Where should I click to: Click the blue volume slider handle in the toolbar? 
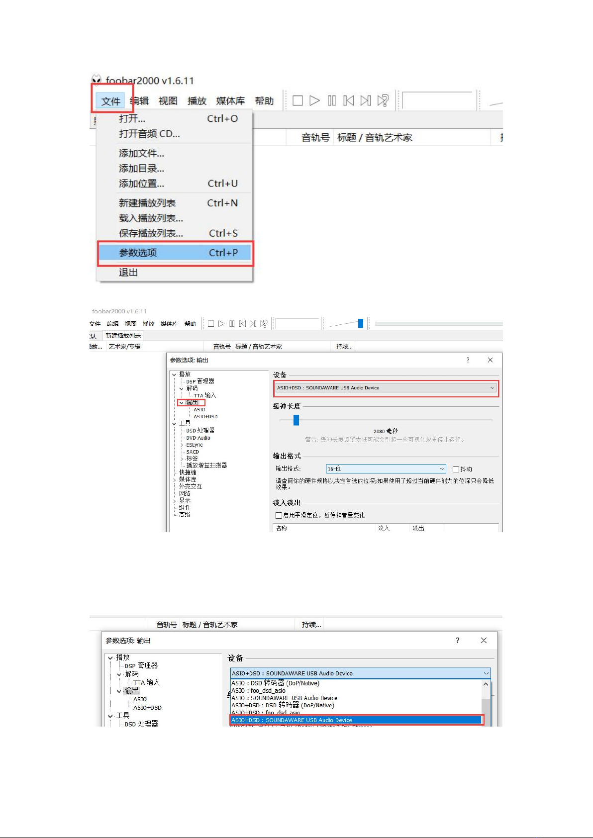coord(361,324)
